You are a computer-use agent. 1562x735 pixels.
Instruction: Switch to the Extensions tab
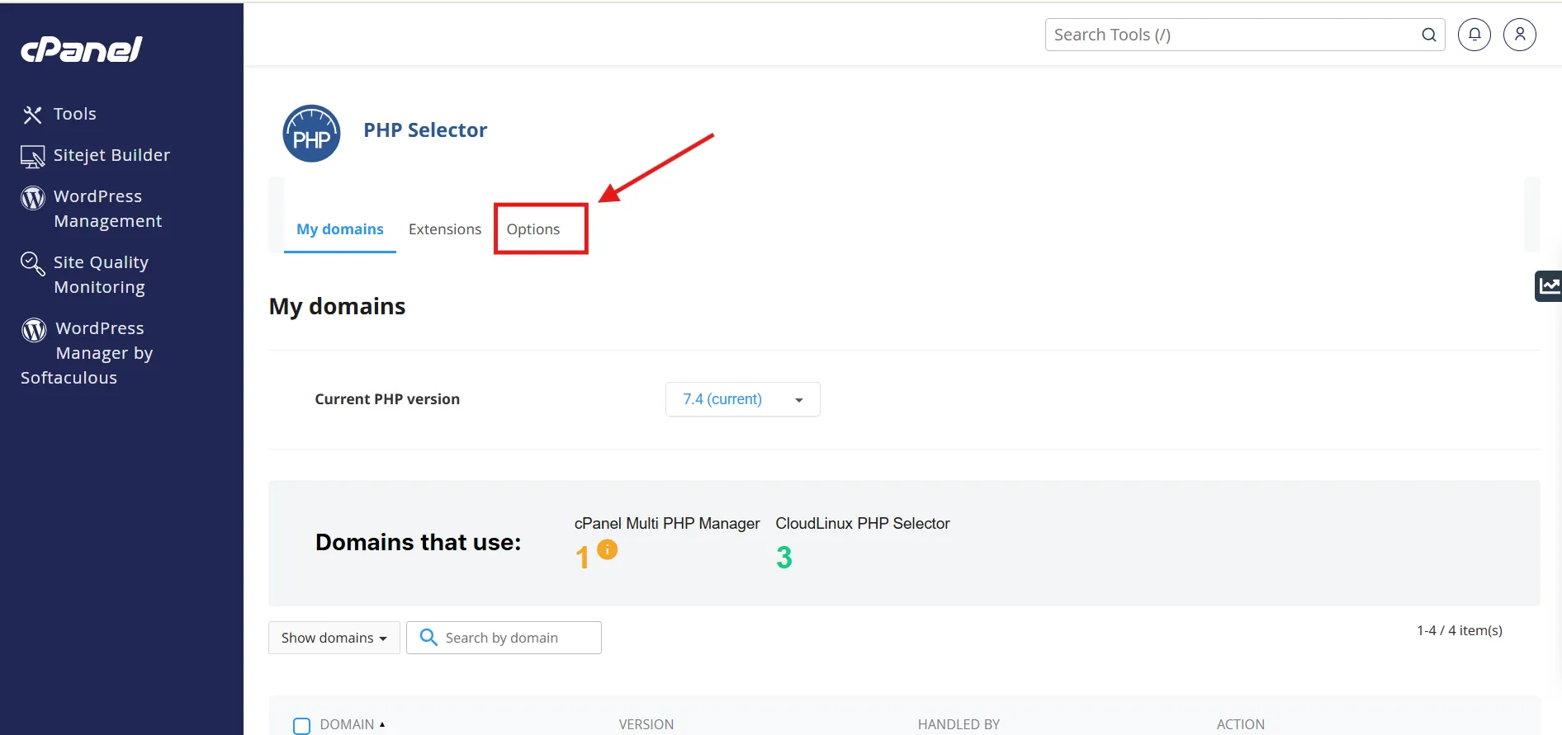click(444, 229)
